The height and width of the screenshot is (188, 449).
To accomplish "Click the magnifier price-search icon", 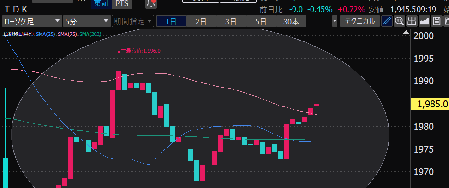I will click(x=399, y=21).
